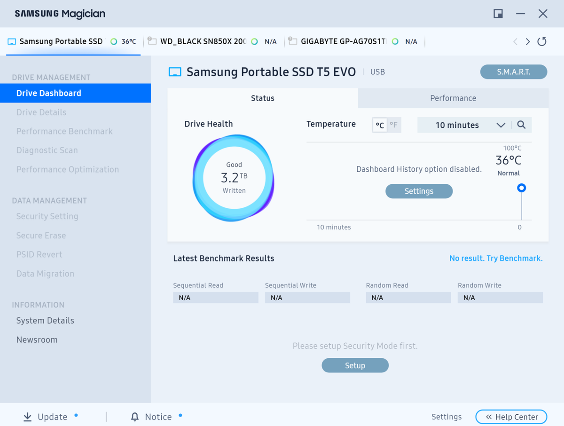Image resolution: width=564 pixels, height=426 pixels.
Task: Open Settings via the Dashboard History button
Action: [419, 191]
